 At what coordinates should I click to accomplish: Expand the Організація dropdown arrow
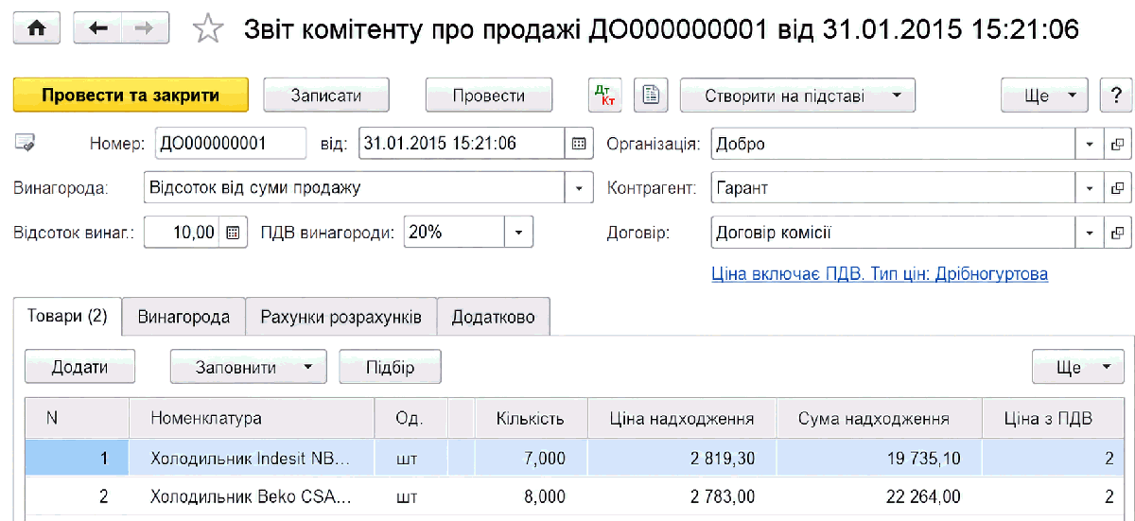[1090, 144]
